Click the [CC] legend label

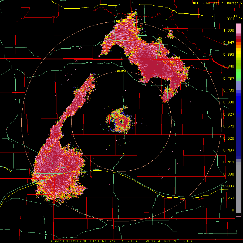coord(231,19)
